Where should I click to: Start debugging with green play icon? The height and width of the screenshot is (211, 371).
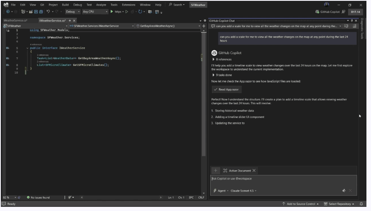click(112, 12)
